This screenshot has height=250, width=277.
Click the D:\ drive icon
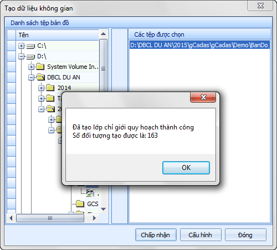(x=30, y=57)
